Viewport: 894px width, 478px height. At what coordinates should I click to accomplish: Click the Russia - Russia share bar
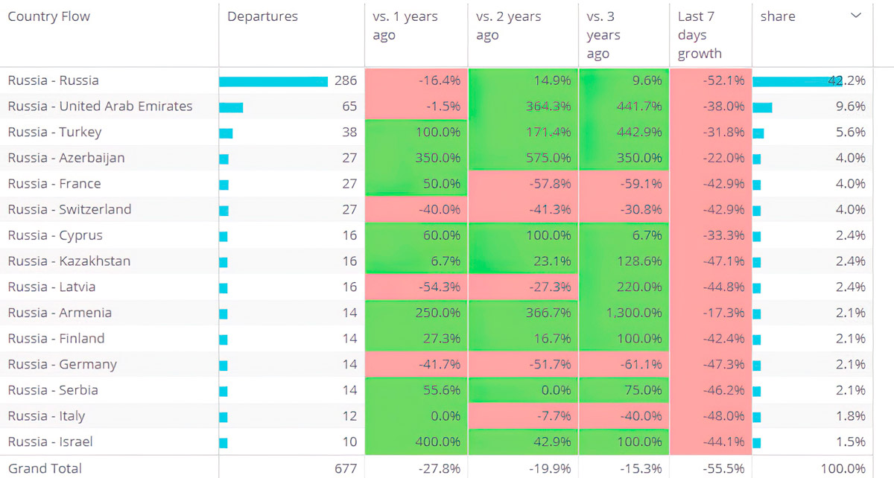click(797, 81)
